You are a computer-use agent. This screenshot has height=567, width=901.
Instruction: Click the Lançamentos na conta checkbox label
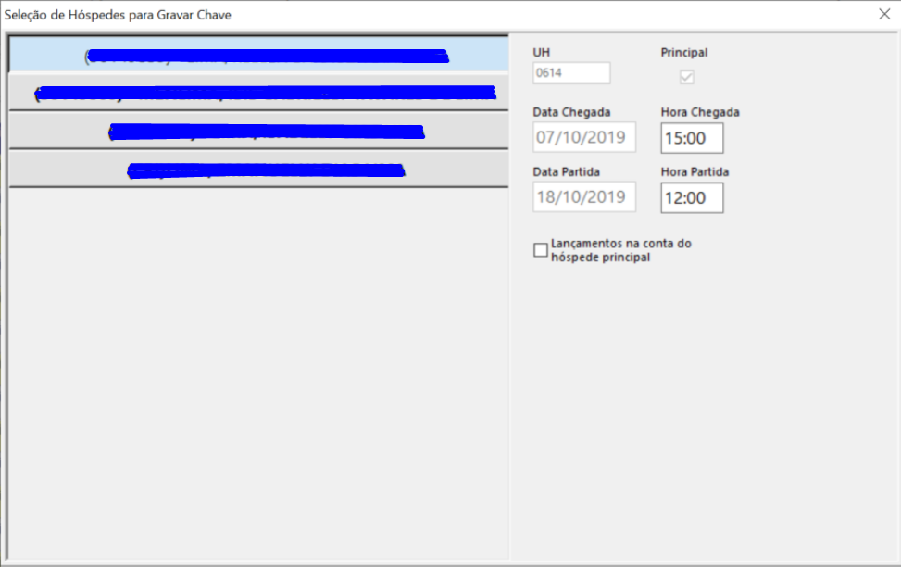tap(621, 250)
